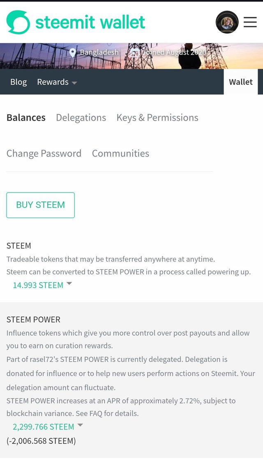Image resolution: width=263 pixels, height=459 pixels.
Task: Open the Communities section
Action: [x=120, y=153]
